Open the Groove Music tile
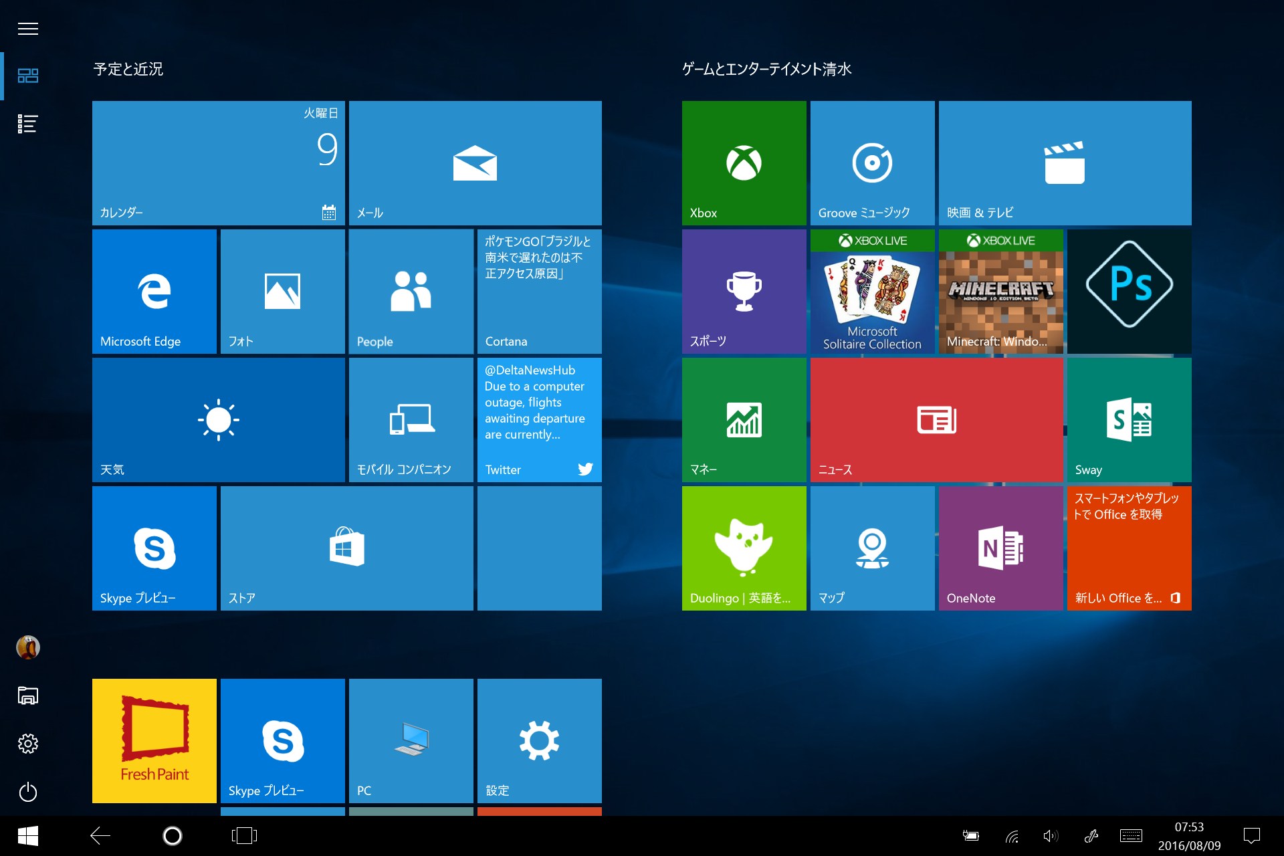Viewport: 1284px width, 856px height. [x=872, y=163]
